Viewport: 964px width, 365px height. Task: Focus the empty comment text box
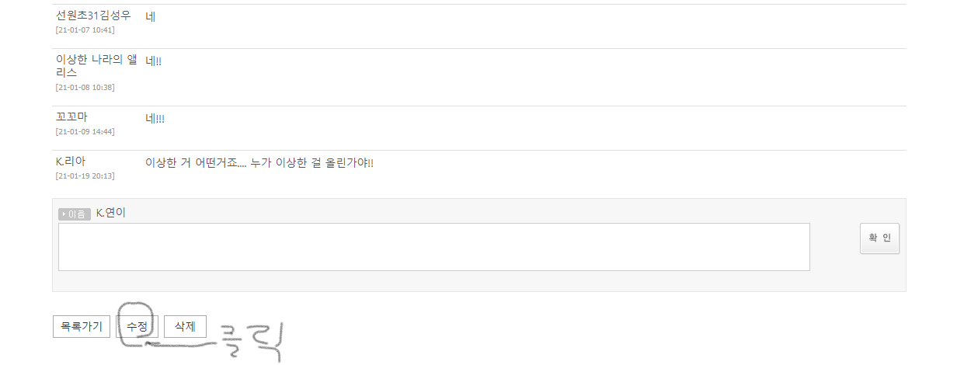(x=434, y=247)
